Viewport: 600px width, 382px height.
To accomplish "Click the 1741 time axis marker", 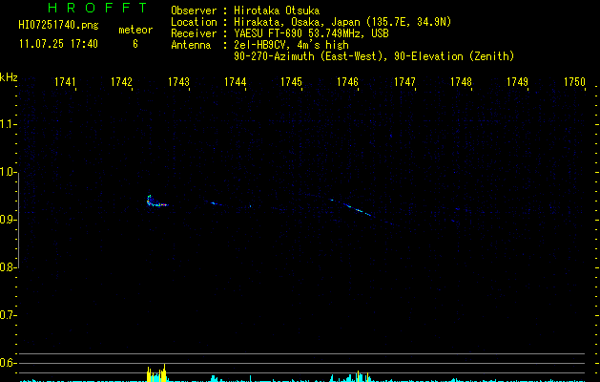I will coord(65,82).
